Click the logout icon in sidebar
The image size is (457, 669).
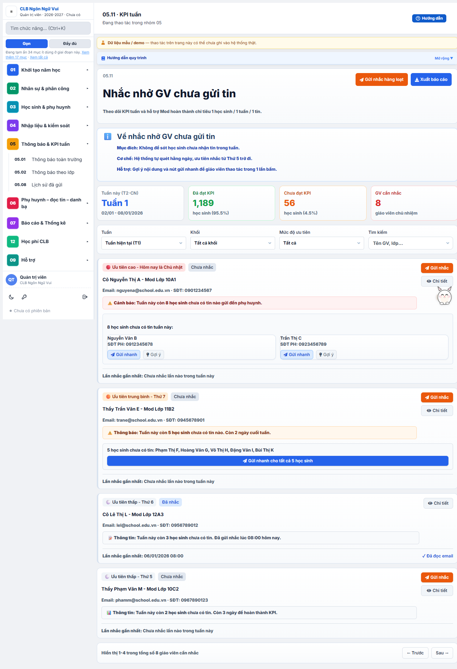[85, 297]
